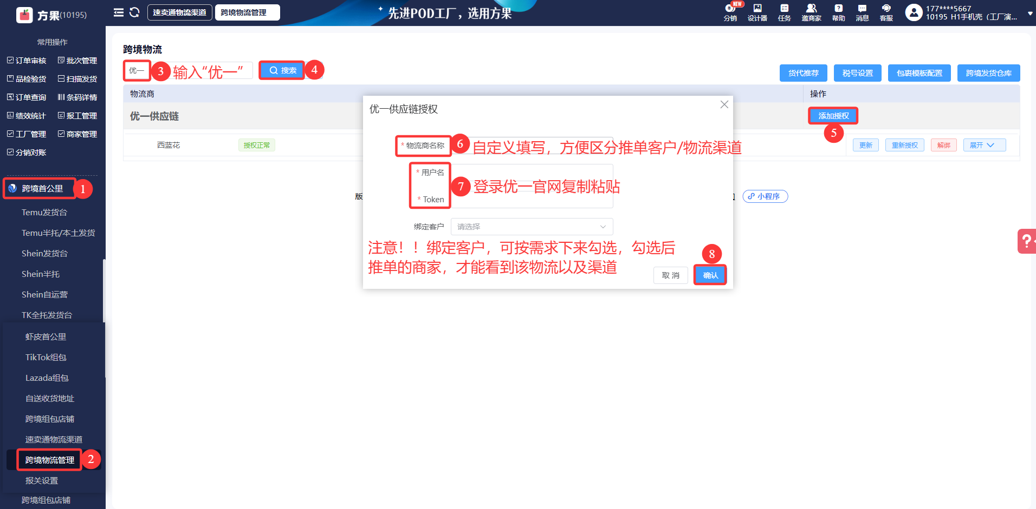Open Temu半托/本土发货 menu item
The height and width of the screenshot is (509, 1036).
(x=59, y=233)
